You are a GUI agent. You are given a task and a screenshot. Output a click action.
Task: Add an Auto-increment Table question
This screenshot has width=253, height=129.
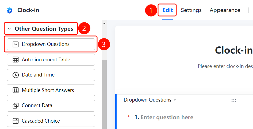51,60
